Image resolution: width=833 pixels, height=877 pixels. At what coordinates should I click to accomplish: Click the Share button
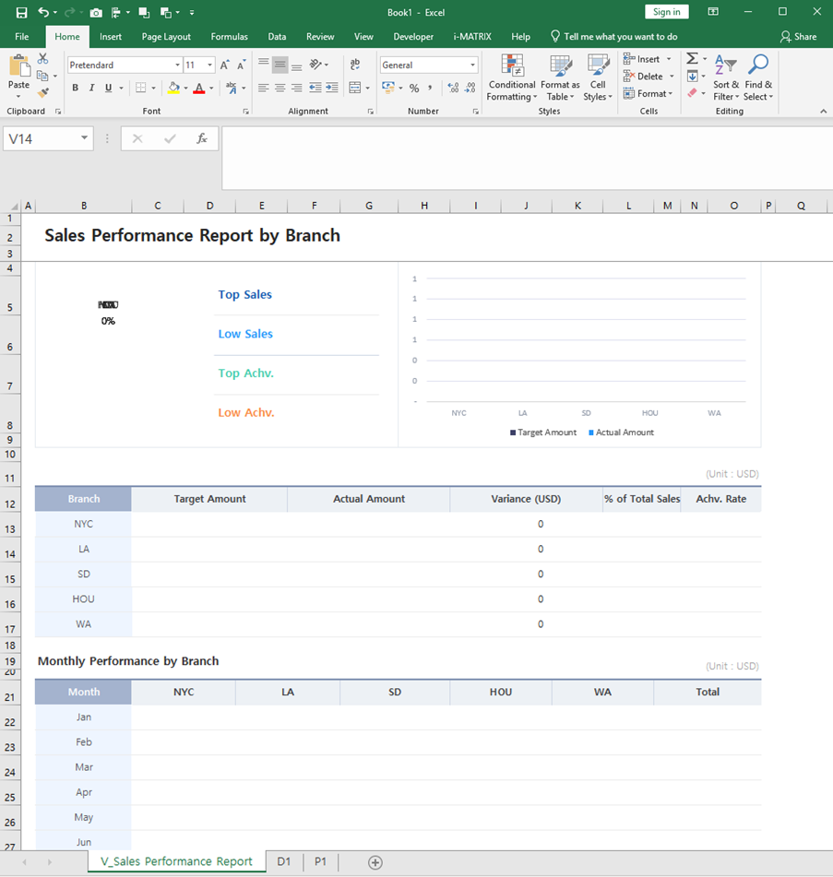[799, 37]
